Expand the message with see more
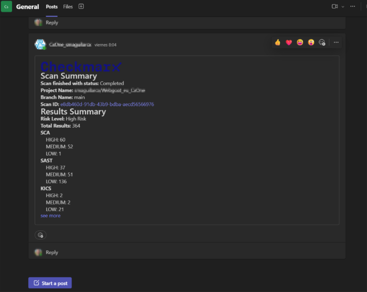Image resolution: width=367 pixels, height=292 pixels. pyautogui.click(x=50, y=216)
